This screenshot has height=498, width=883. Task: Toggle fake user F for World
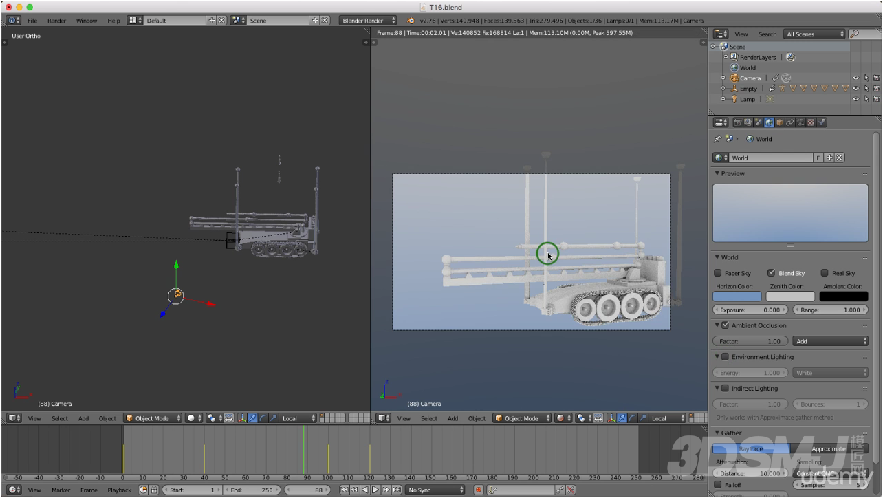click(x=818, y=158)
